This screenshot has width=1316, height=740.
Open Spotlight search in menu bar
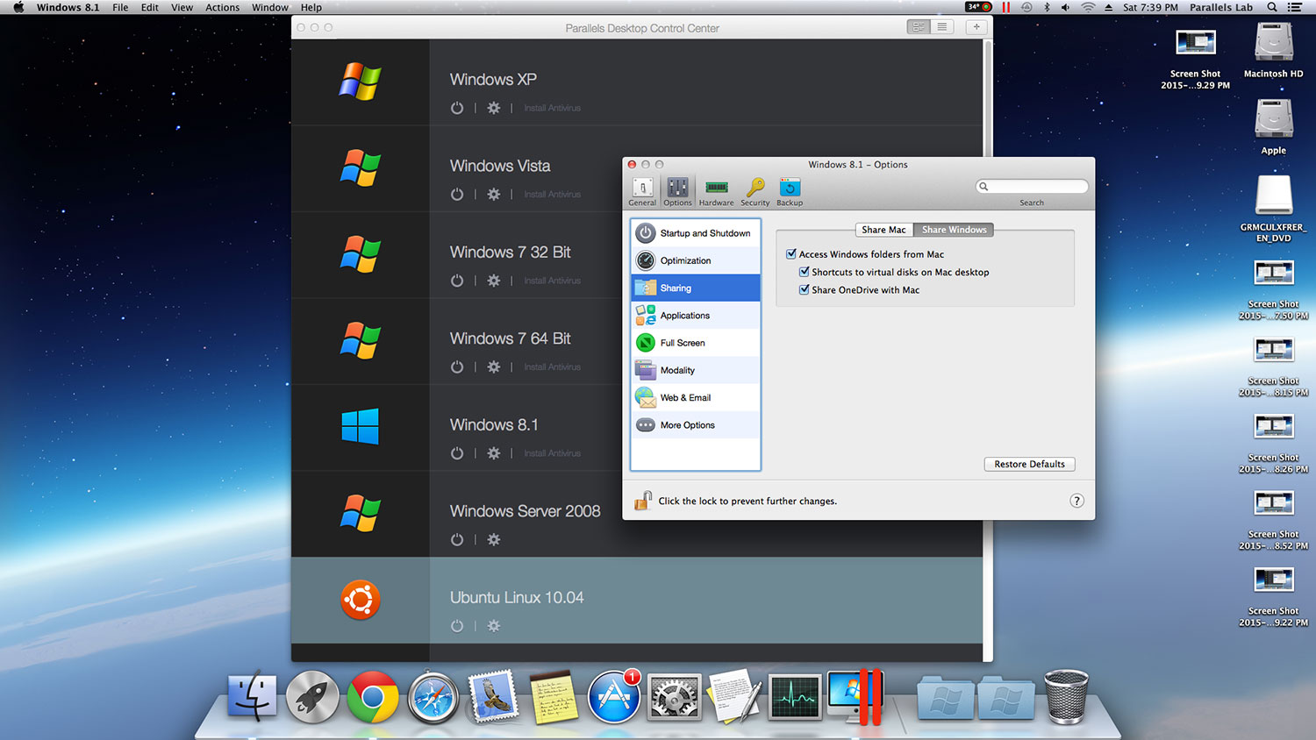pyautogui.click(x=1271, y=7)
